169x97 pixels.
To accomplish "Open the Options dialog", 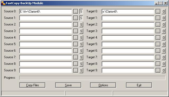I will coord(103,85).
